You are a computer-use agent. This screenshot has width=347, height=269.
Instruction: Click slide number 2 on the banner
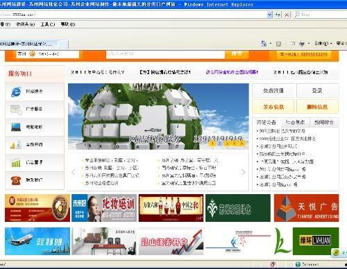tap(220, 144)
